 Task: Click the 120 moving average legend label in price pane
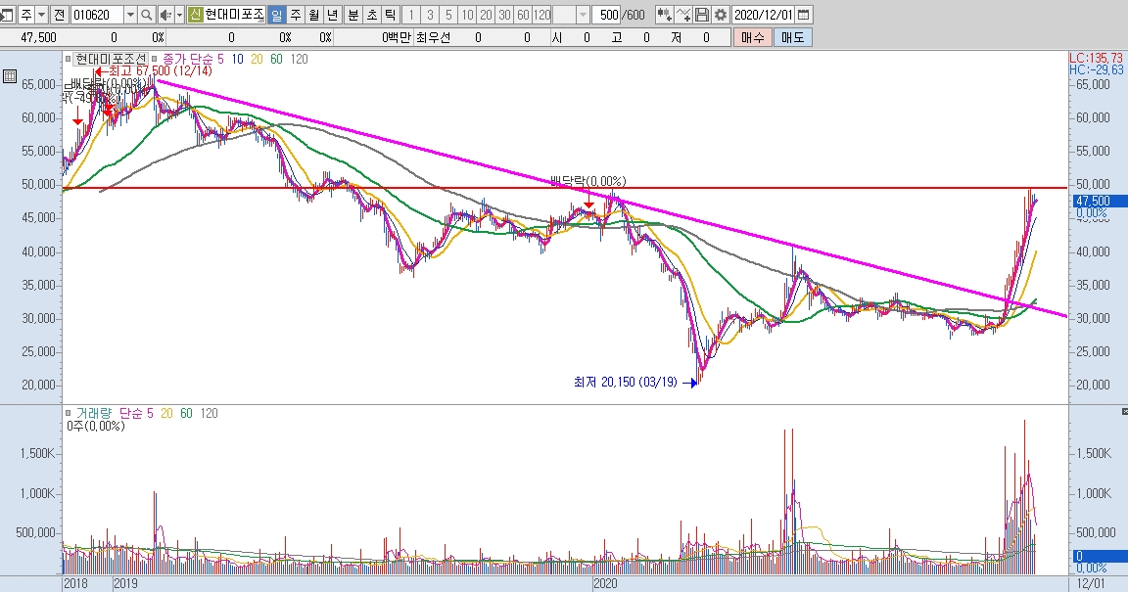[x=299, y=59]
